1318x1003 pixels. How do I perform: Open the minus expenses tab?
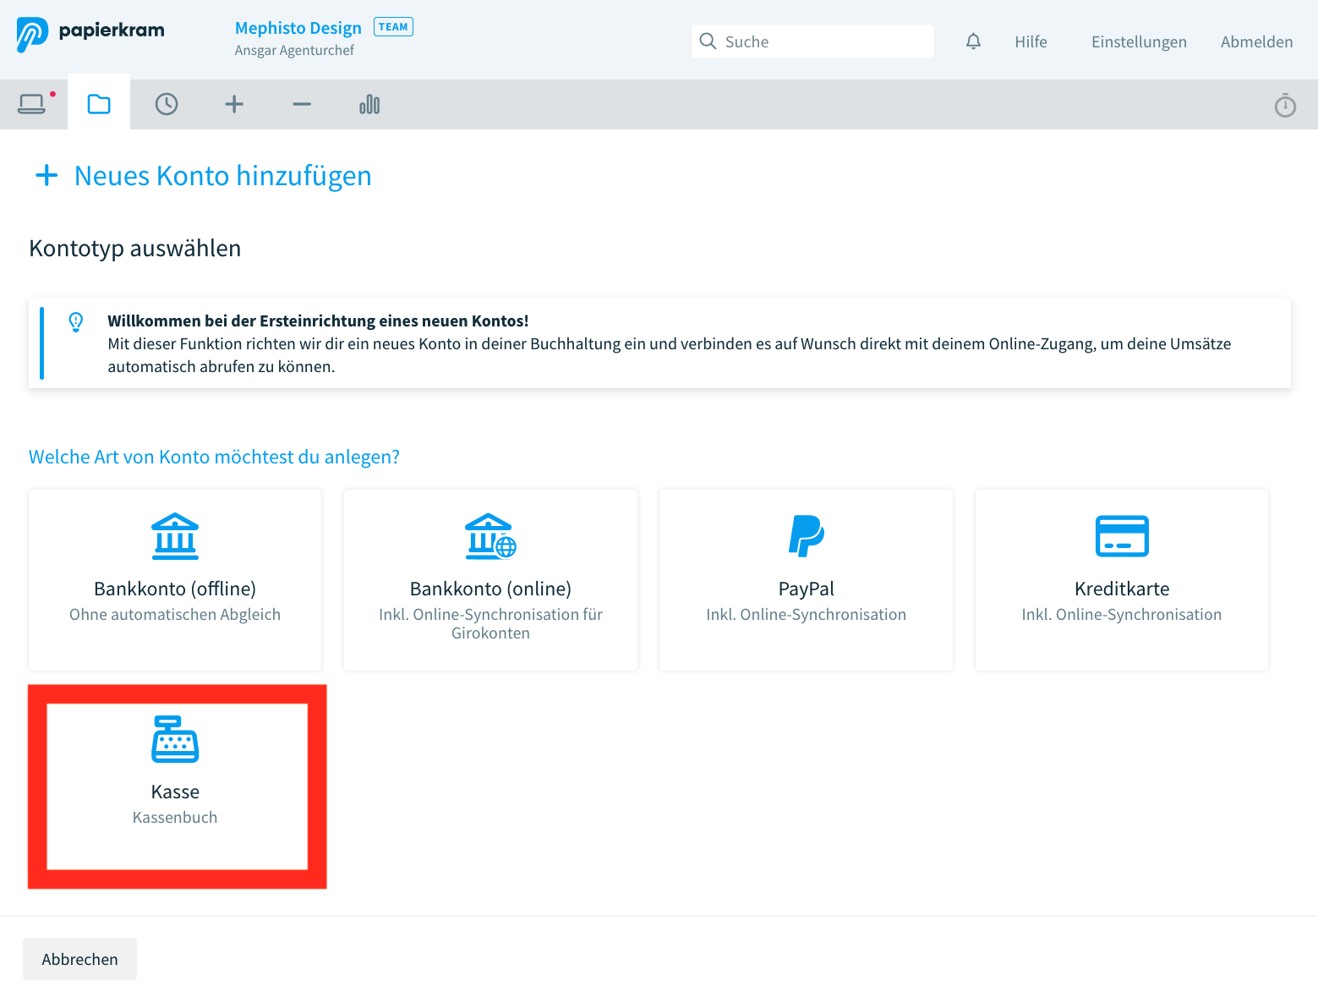pos(302,104)
